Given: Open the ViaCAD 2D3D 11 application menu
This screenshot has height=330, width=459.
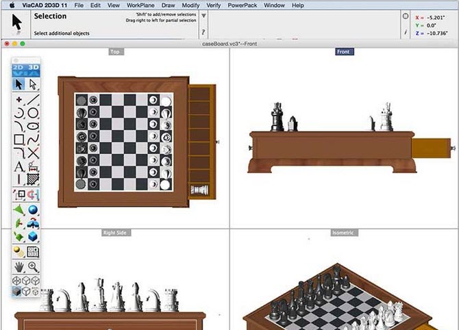Looking at the screenshot, I should (45, 5).
